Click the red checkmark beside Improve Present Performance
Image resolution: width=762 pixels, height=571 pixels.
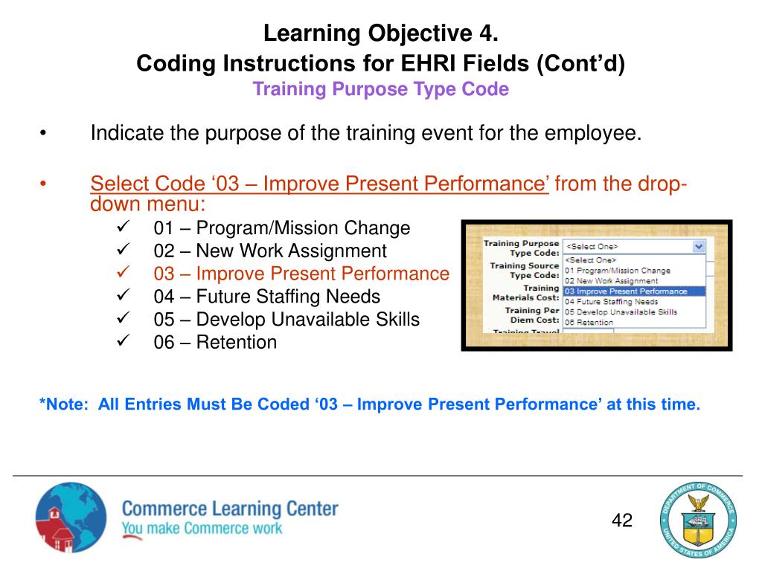click(x=124, y=272)
